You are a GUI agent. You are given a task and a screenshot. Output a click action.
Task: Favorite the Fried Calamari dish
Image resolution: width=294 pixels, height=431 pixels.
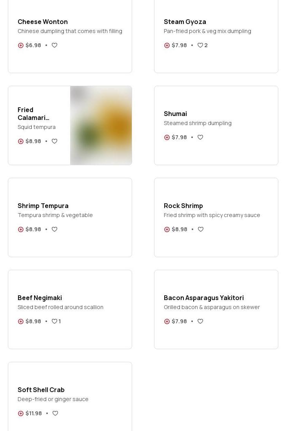[x=54, y=141]
